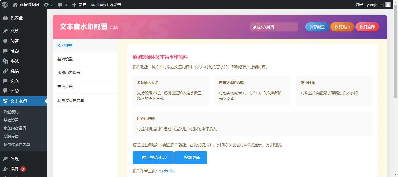Open Modown主题设置 from the admin bar

tap(106, 4)
